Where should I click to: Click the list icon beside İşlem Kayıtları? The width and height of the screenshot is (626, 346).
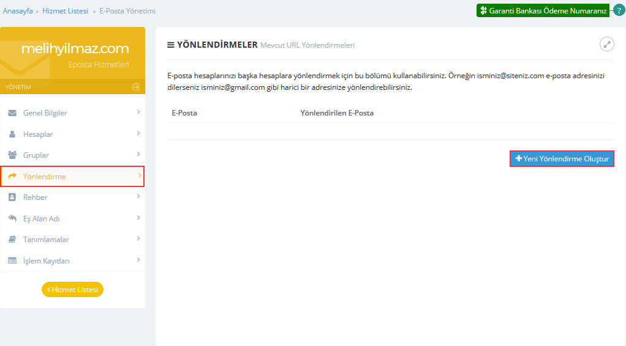pos(12,261)
